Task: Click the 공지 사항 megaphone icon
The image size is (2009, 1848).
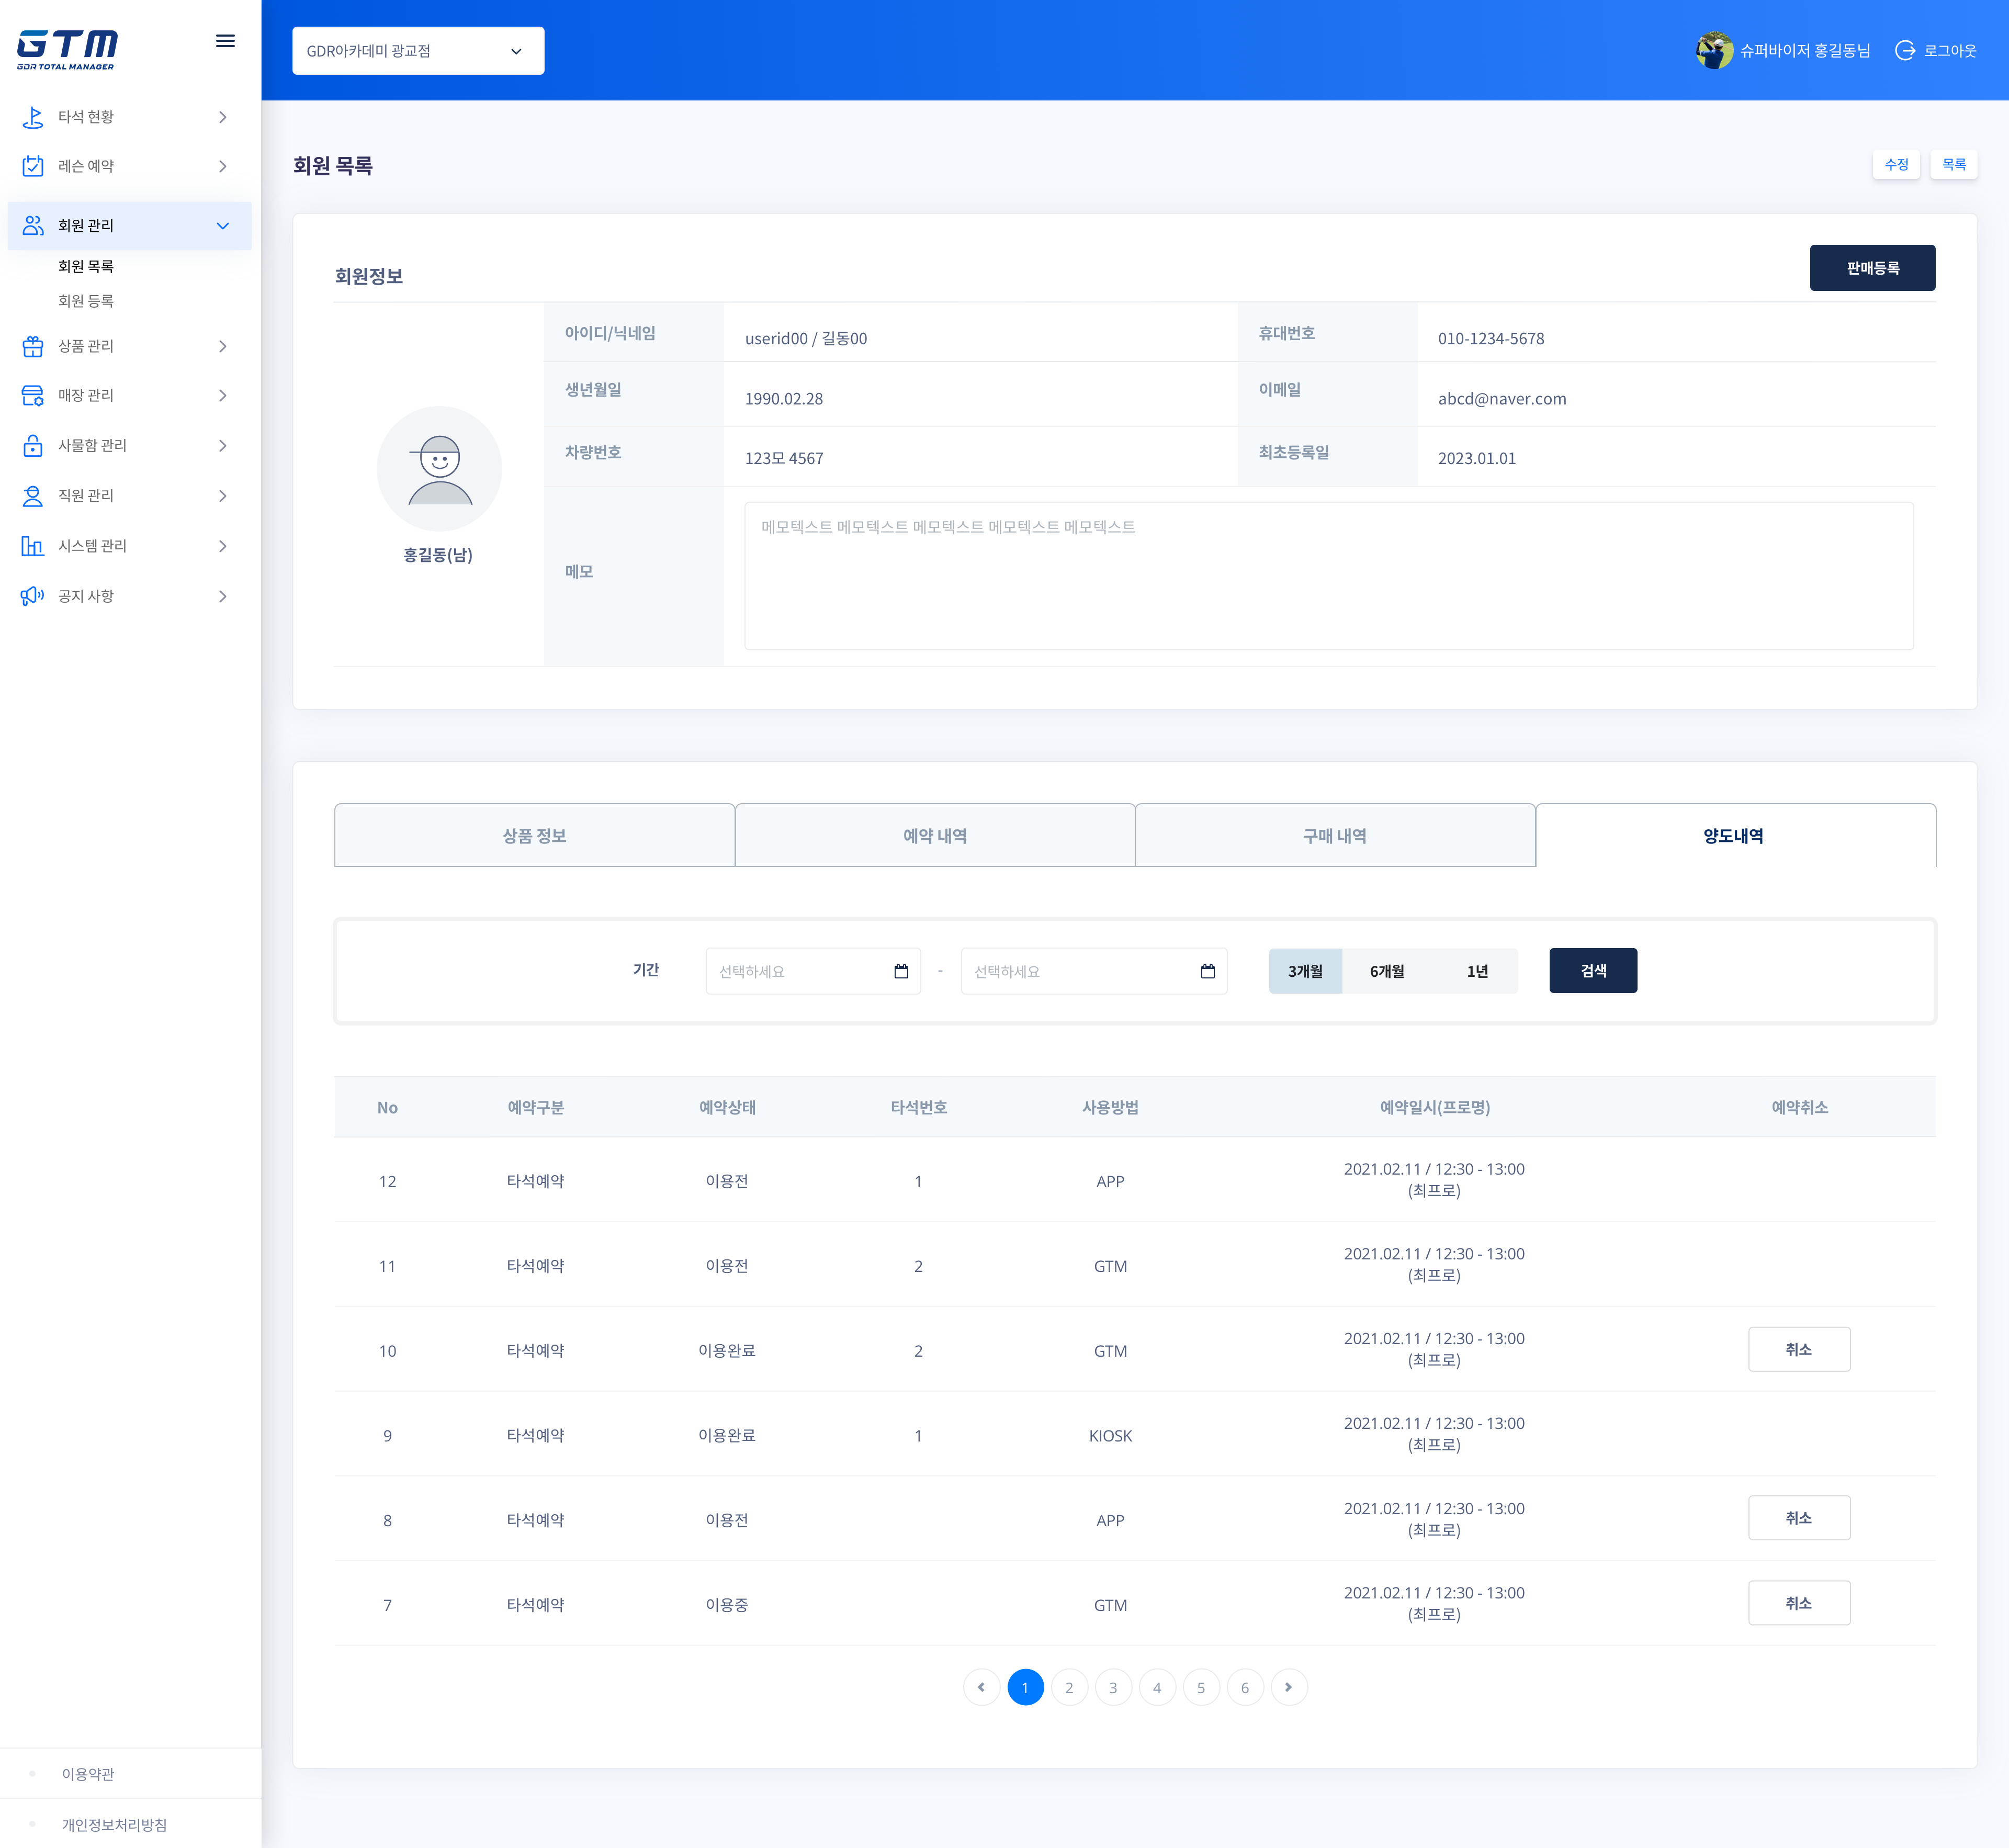Action: (x=33, y=596)
